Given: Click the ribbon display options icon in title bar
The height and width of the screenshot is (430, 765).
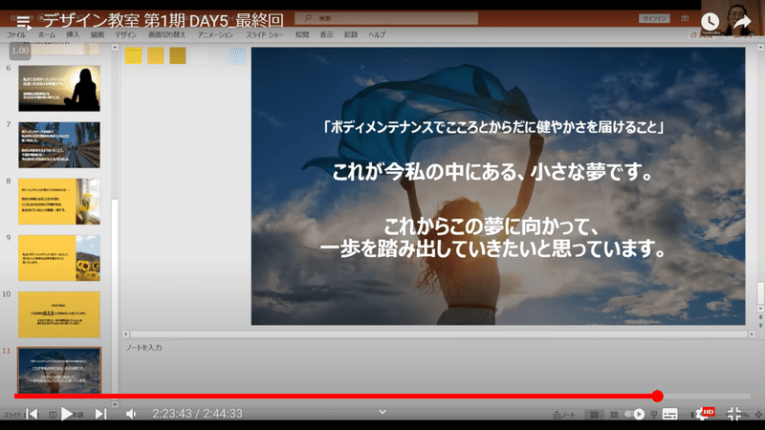Looking at the screenshot, I should (x=685, y=18).
